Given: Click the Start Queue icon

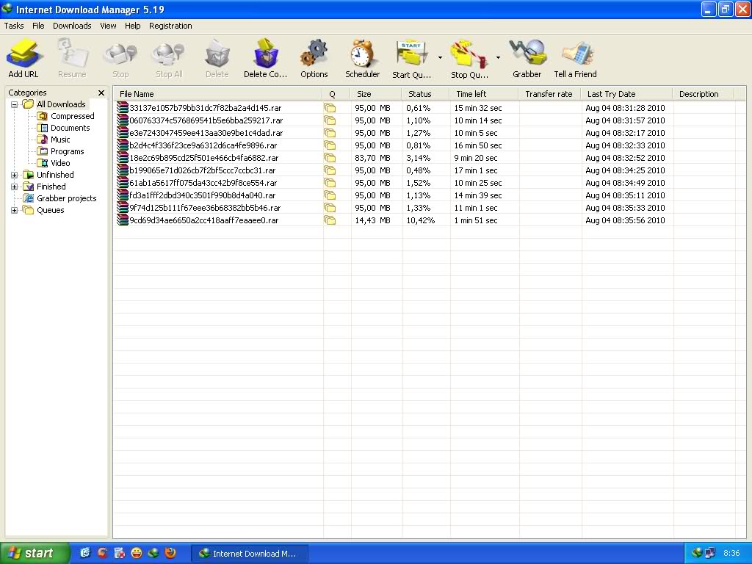Looking at the screenshot, I should pos(411,53).
